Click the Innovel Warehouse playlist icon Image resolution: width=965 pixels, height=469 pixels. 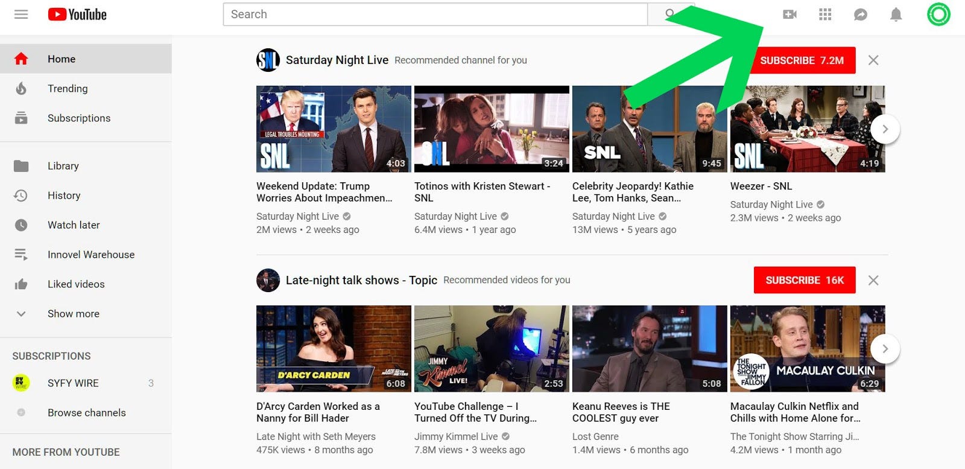[x=21, y=254]
